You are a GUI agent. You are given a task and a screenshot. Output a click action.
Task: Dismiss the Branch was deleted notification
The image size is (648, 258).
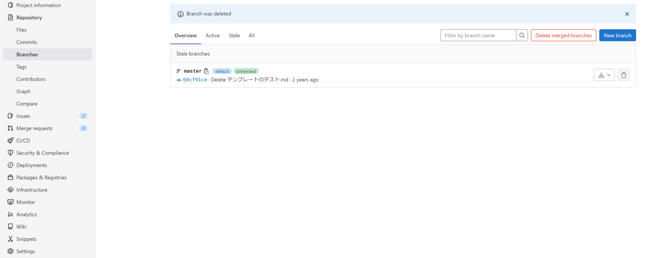point(627,13)
